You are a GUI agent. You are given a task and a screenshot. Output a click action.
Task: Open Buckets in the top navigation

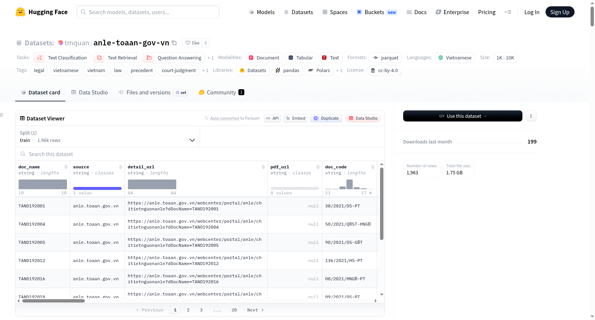click(377, 12)
